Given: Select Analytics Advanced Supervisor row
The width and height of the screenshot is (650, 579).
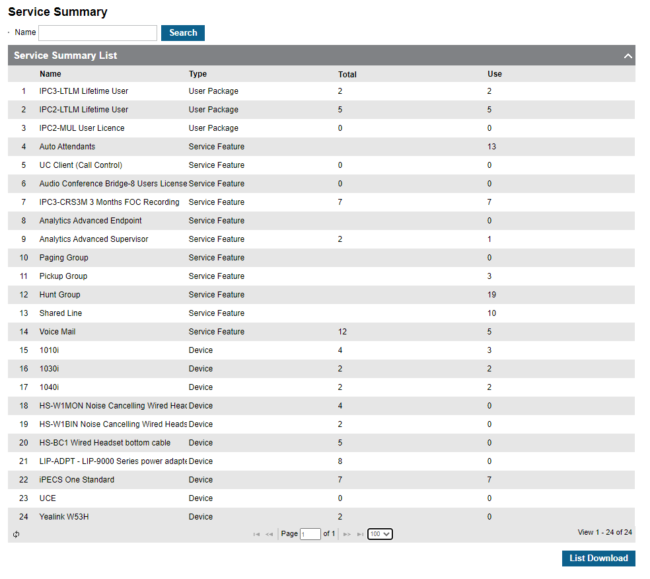Looking at the screenshot, I should coord(321,239).
